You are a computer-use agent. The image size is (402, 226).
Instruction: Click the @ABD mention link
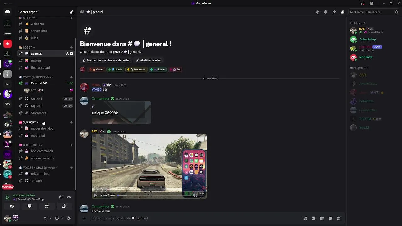point(97,89)
